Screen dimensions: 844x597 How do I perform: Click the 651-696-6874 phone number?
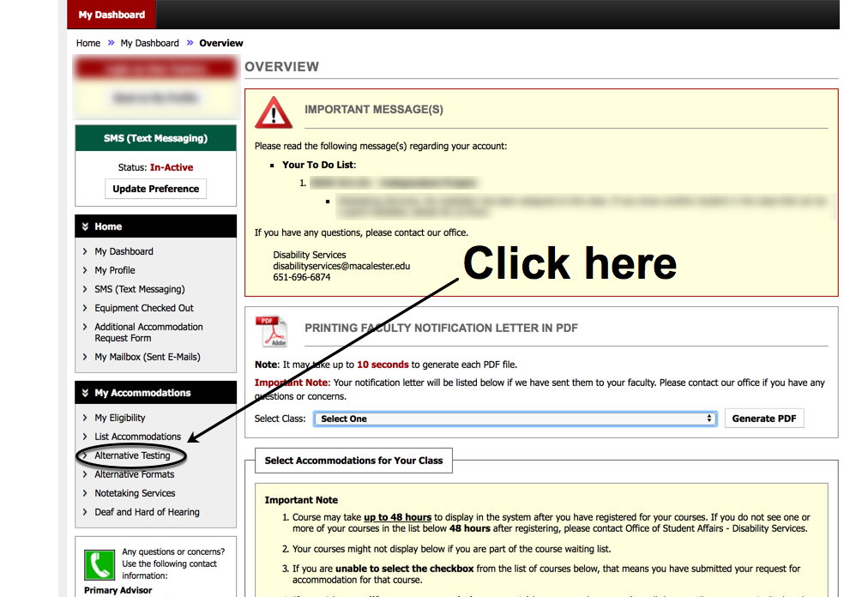(301, 277)
